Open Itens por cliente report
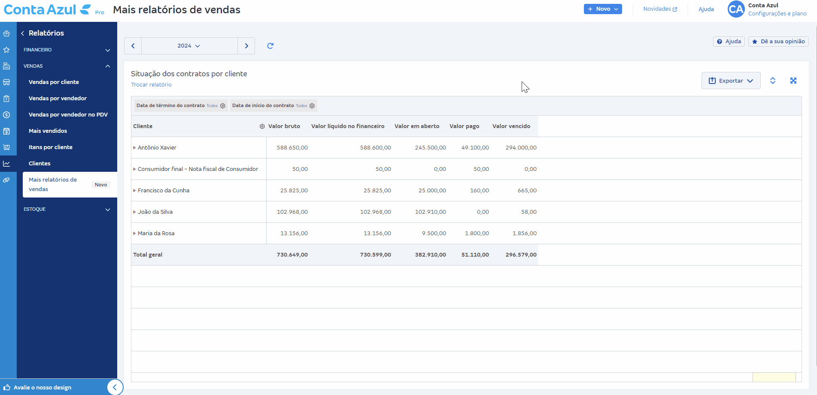Viewport: 817px width, 395px height. [51, 147]
